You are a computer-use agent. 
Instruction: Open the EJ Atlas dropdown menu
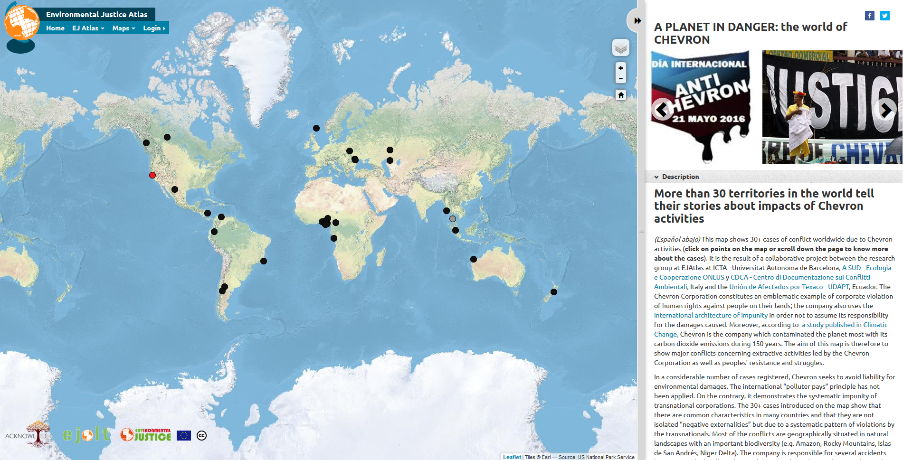(88, 28)
